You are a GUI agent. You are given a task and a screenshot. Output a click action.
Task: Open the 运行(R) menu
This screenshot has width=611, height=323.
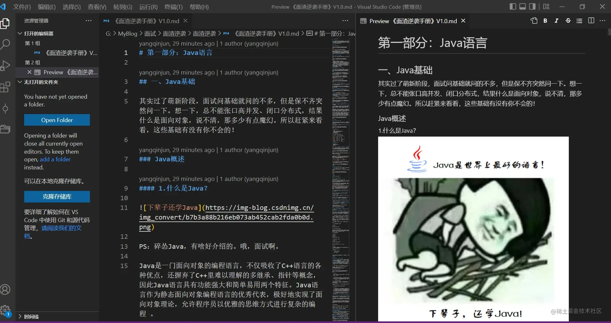(x=148, y=7)
